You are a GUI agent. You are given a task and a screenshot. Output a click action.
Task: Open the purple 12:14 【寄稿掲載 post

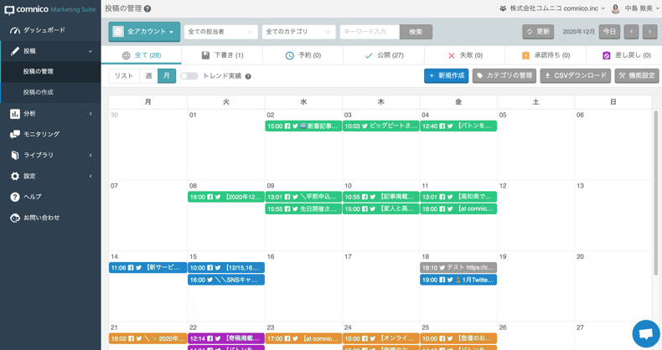pos(226,338)
